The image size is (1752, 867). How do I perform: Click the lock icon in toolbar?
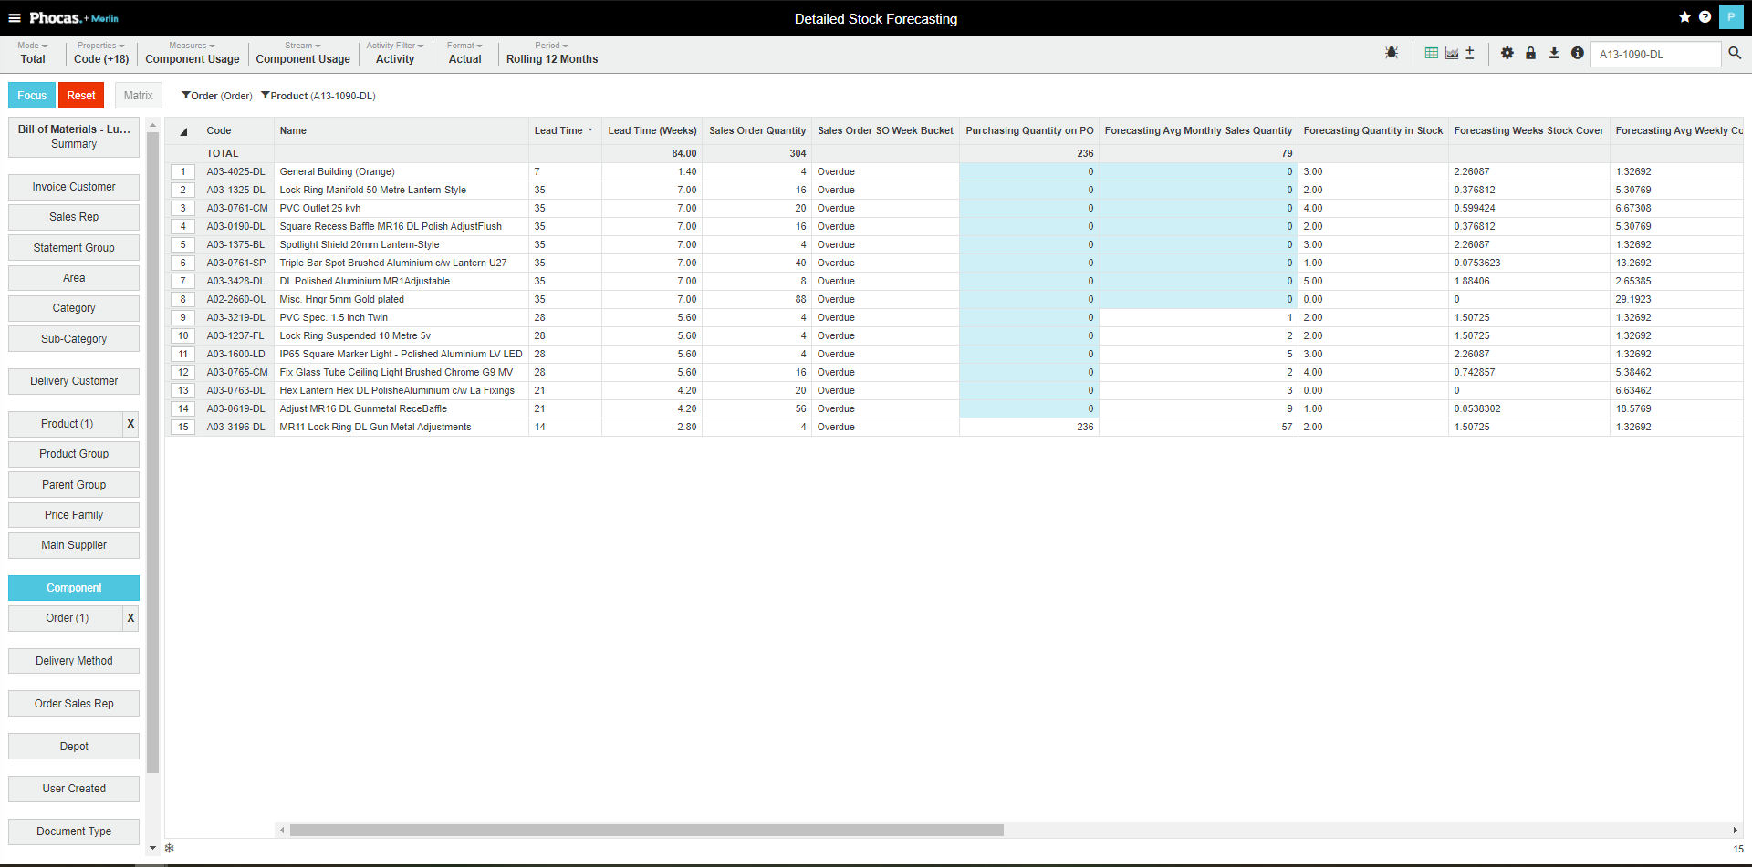(x=1530, y=54)
